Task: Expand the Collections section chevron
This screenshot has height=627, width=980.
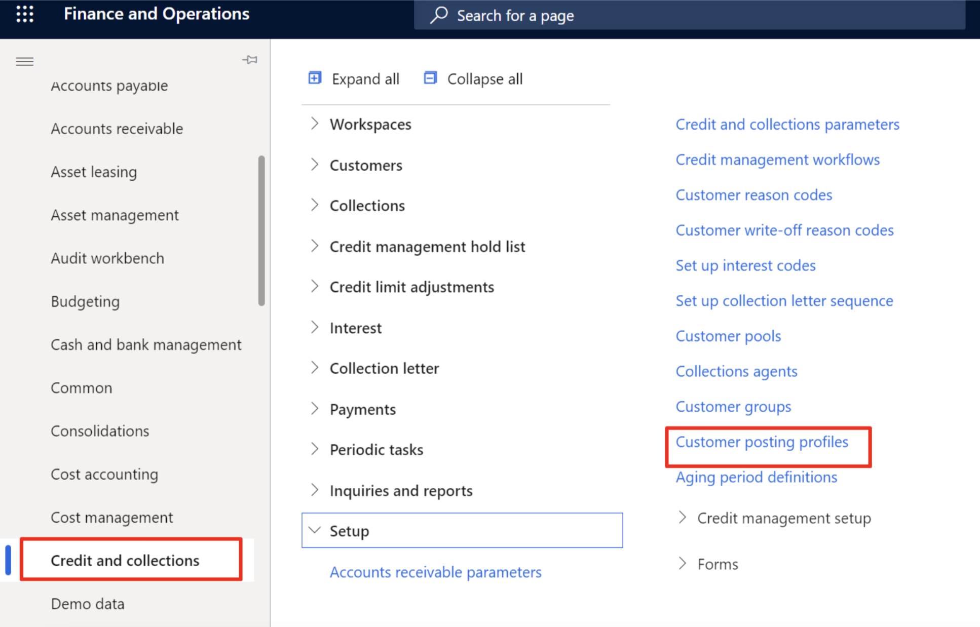Action: point(315,205)
